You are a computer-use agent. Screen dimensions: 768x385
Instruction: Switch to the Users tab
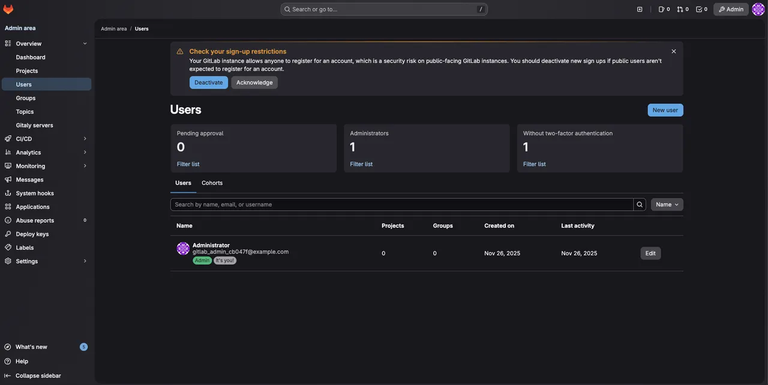[x=183, y=183]
